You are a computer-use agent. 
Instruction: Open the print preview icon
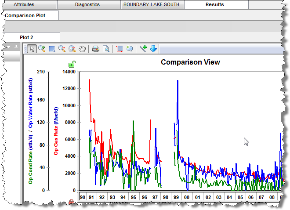click(x=106, y=49)
